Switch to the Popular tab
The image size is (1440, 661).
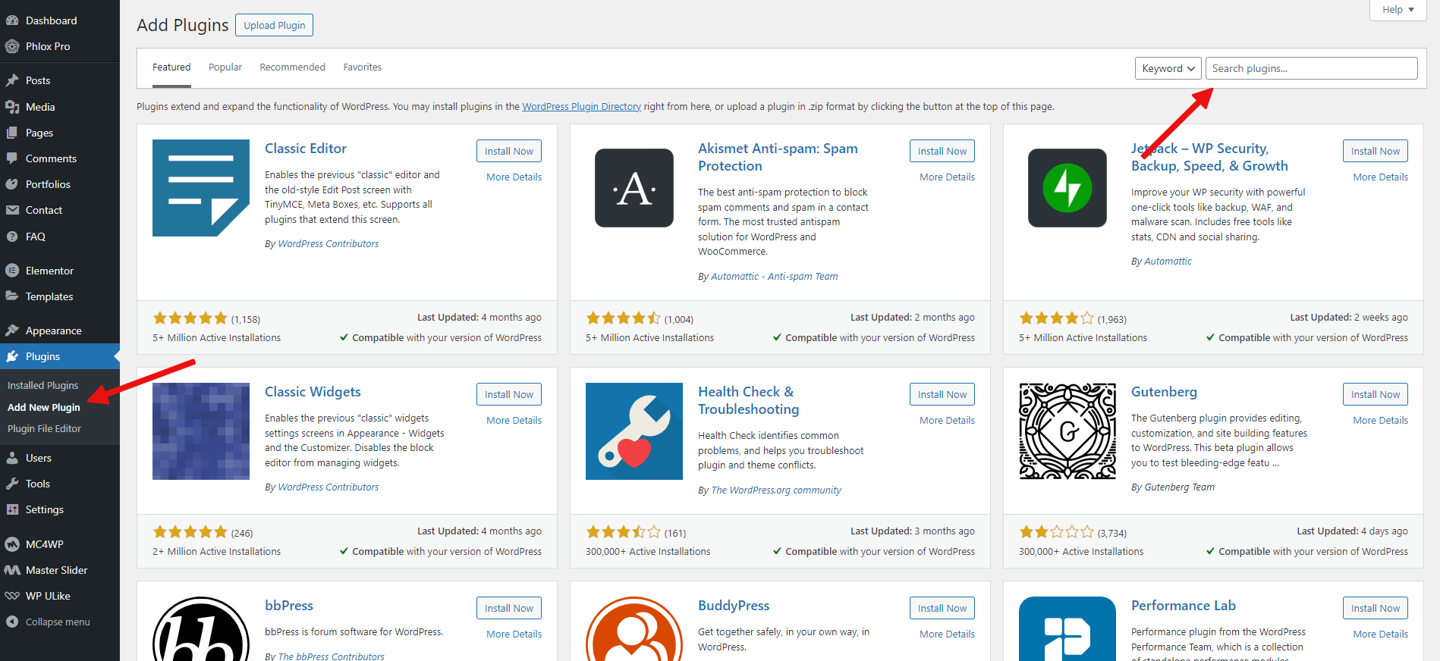pos(225,67)
